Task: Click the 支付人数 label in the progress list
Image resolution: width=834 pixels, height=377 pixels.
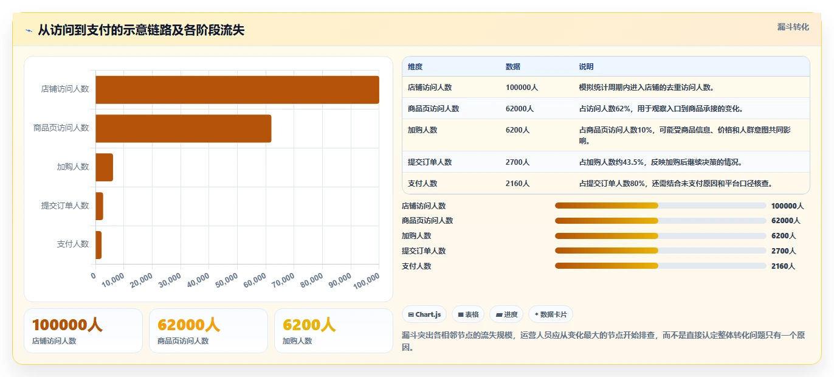Action: tap(416, 266)
